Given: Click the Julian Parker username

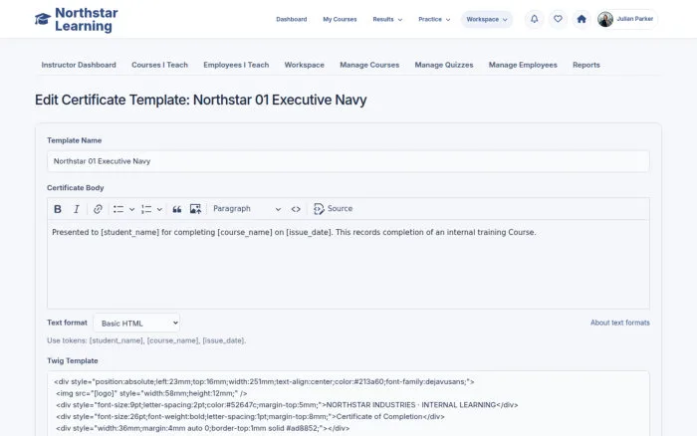Looking at the screenshot, I should [635, 19].
